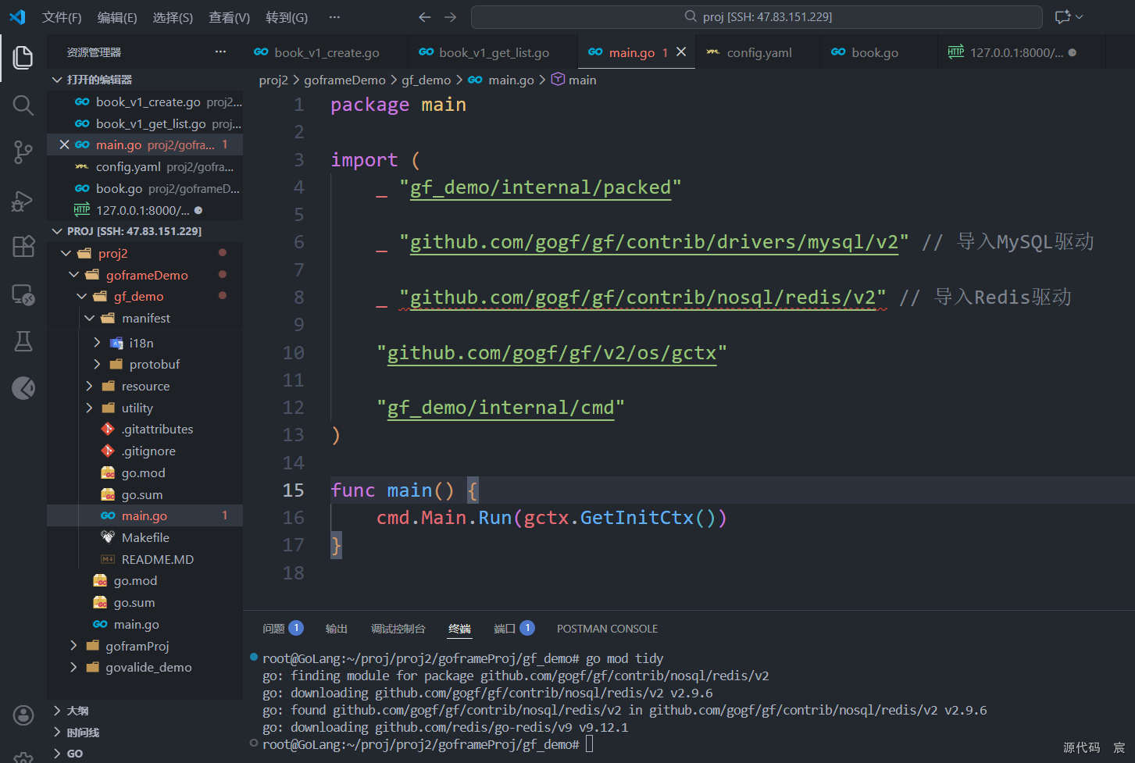Open Makefile in the file tree
Screen dimensions: 1135x763
145,537
